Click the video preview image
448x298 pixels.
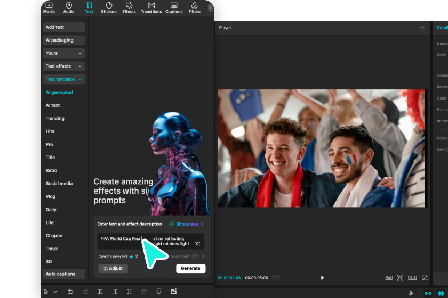pos(322,148)
